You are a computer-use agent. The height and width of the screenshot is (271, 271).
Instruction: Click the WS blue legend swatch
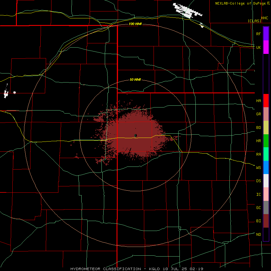tap(266, 167)
